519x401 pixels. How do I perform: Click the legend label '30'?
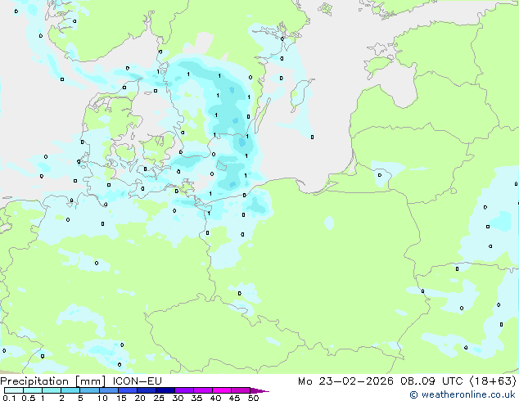pos(178,398)
